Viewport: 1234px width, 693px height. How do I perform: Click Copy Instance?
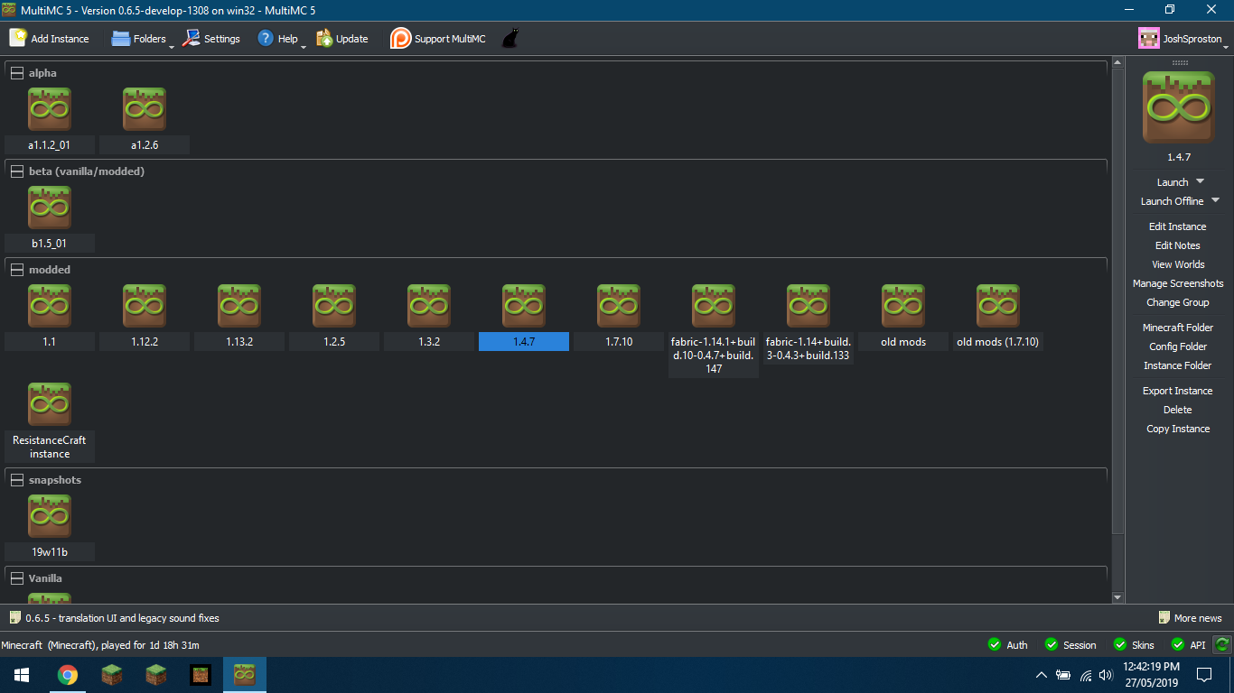1178,429
